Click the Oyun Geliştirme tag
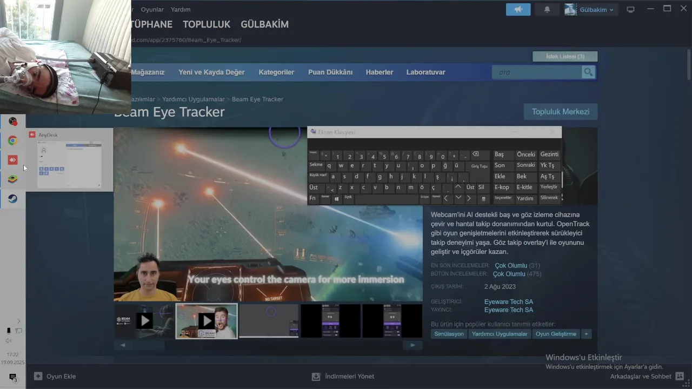This screenshot has width=692, height=389. click(x=556, y=334)
